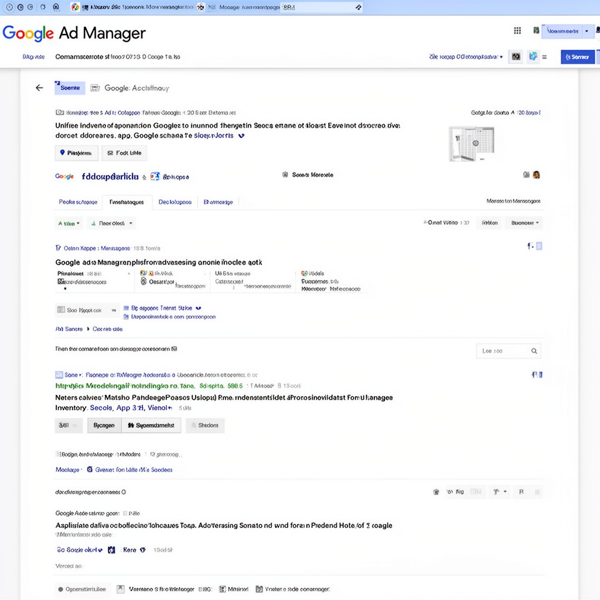
Task: Click the green icon left of the account box
Action: coord(536,30)
